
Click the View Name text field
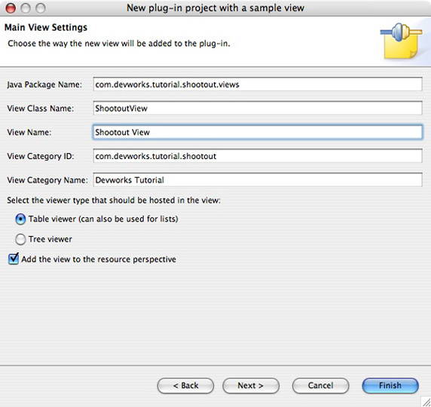(258, 133)
